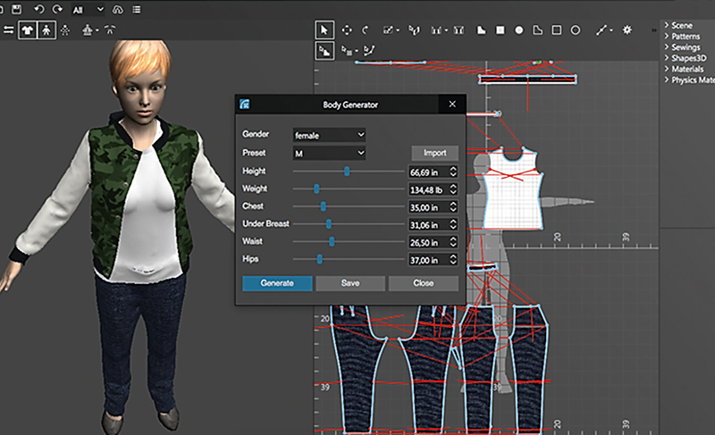Expand the Shapes3D tree node

(x=666, y=57)
